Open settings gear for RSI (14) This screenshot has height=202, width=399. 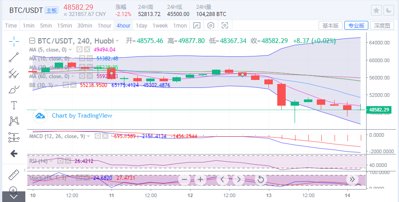coord(60,161)
